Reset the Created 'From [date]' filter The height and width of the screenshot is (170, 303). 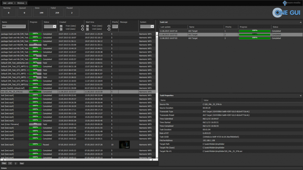[82, 26]
